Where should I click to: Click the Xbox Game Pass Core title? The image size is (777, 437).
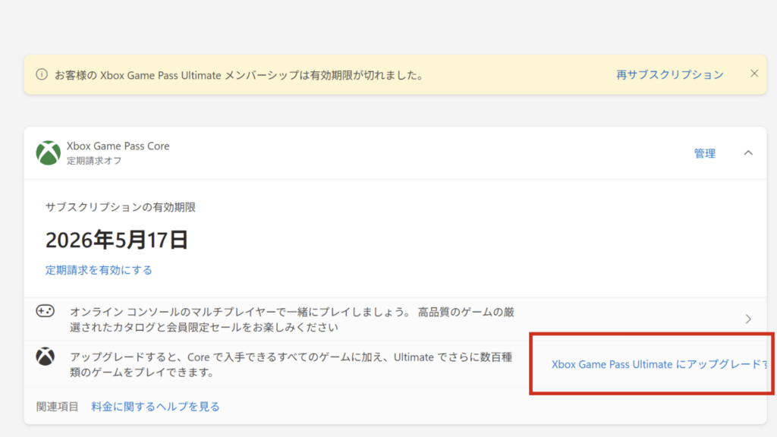pos(118,146)
